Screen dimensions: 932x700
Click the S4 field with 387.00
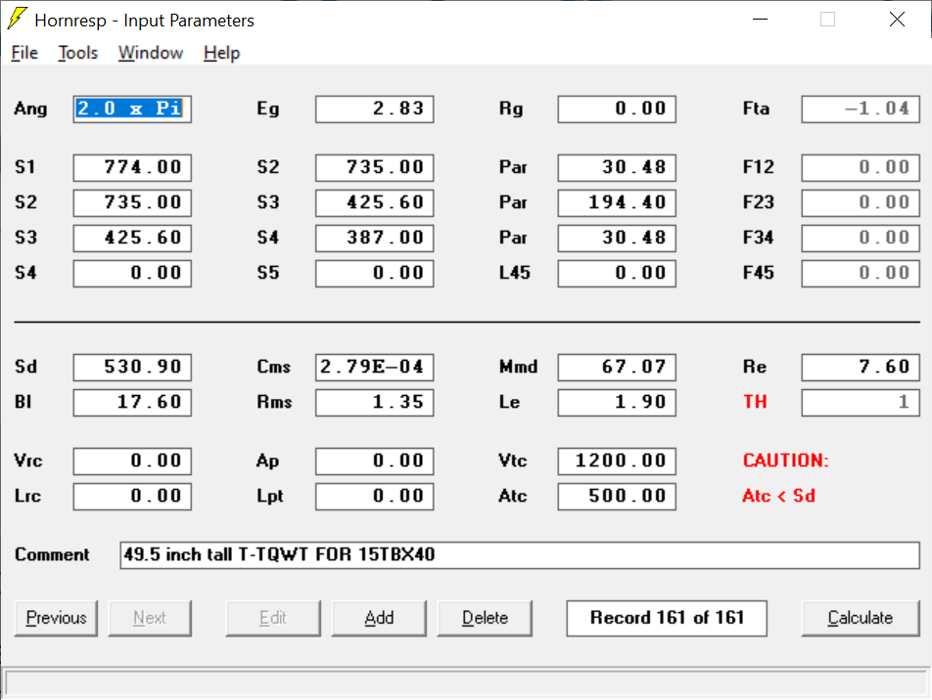374,239
